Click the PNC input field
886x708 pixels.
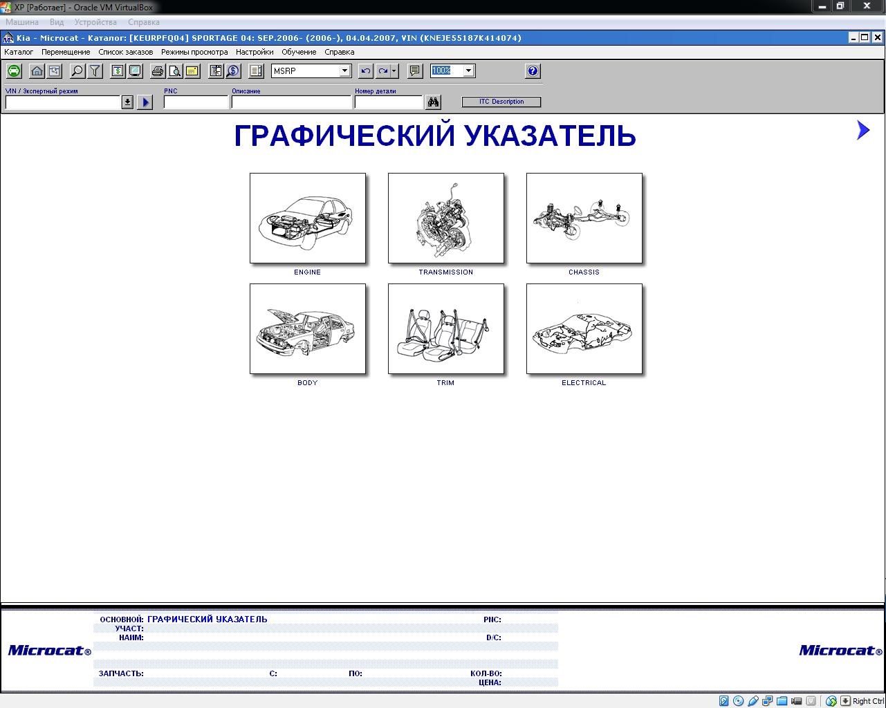point(196,102)
